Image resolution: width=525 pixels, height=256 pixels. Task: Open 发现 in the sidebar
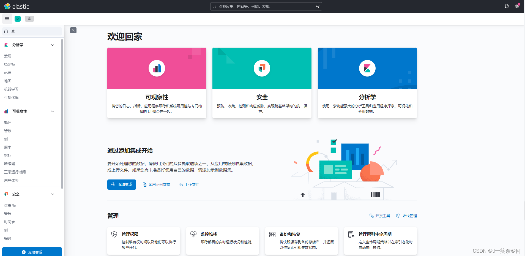coord(8,56)
